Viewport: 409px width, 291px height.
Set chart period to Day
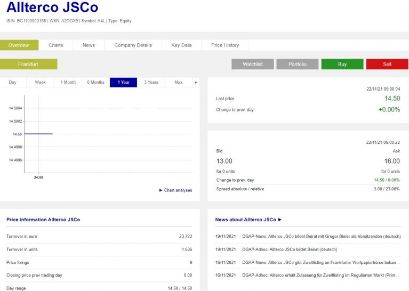point(12,83)
